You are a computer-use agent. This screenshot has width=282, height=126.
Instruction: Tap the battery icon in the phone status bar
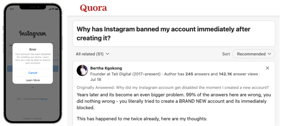click(x=56, y=9)
